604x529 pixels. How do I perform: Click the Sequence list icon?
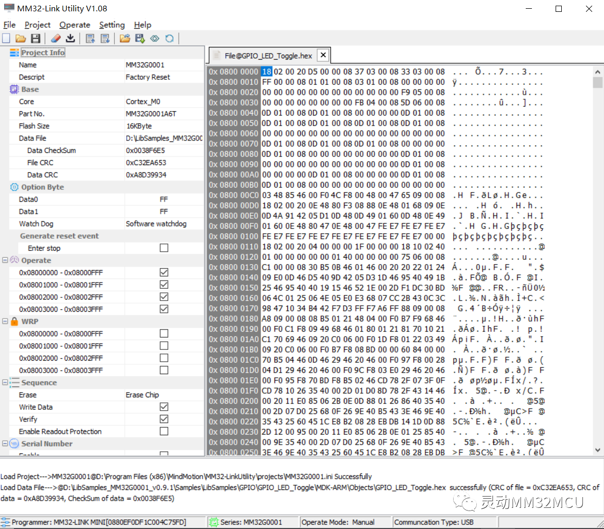pyautogui.click(x=14, y=383)
